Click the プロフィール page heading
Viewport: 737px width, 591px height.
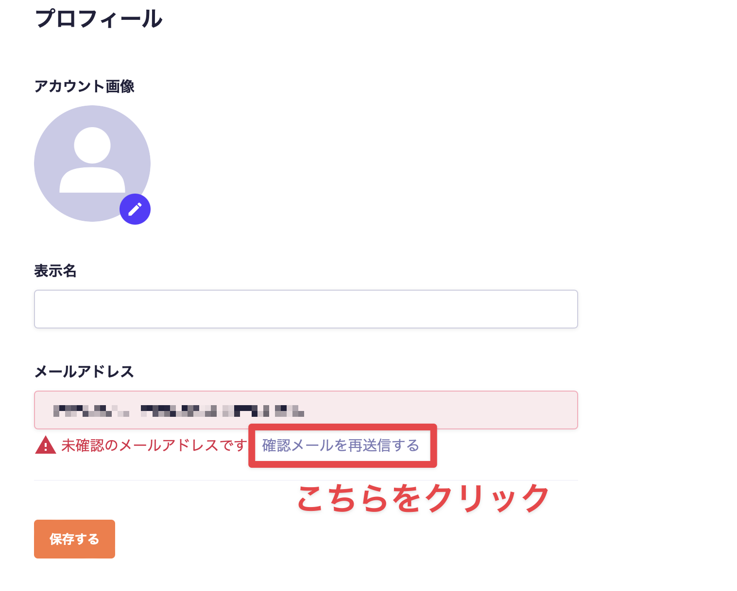pos(99,18)
